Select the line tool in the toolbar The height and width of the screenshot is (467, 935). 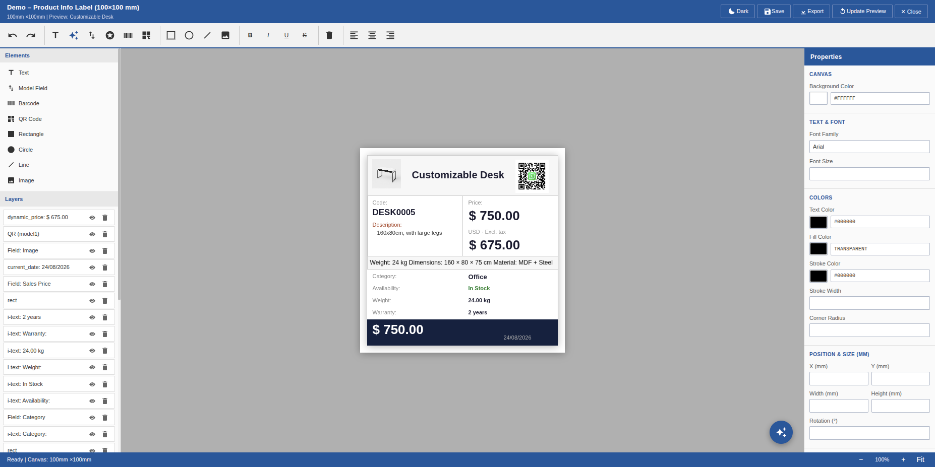207,35
